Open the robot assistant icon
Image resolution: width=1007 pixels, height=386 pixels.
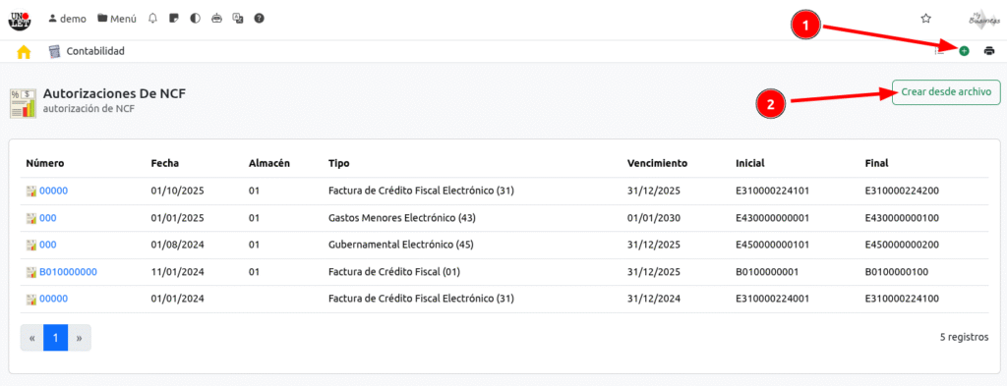click(216, 19)
